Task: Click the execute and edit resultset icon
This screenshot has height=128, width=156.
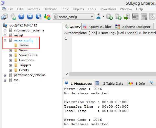Action: tap(39, 16)
